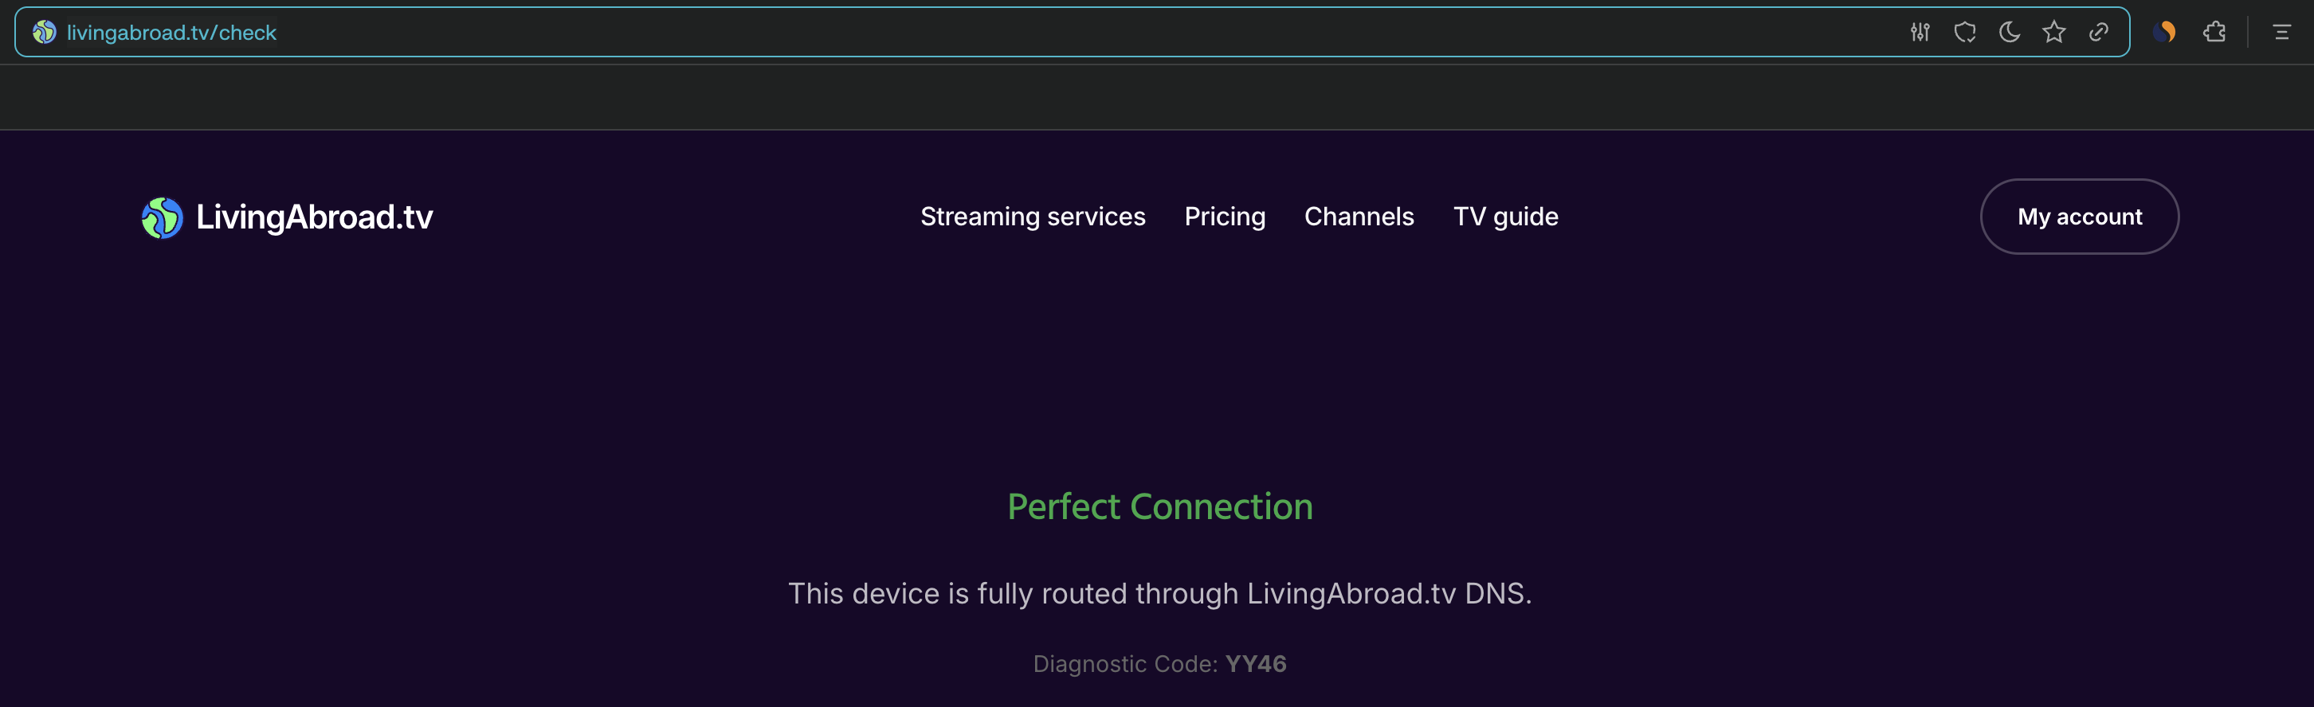The image size is (2314, 707).
Task: Click the shield protection icon
Action: pos(1964,33)
